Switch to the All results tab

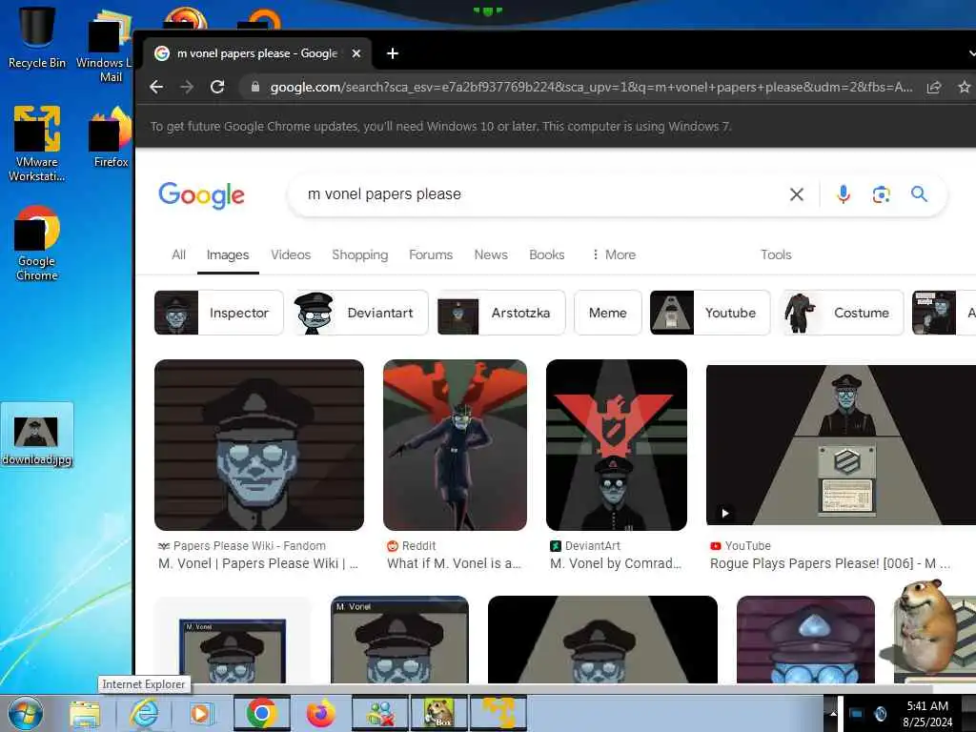pyautogui.click(x=178, y=254)
